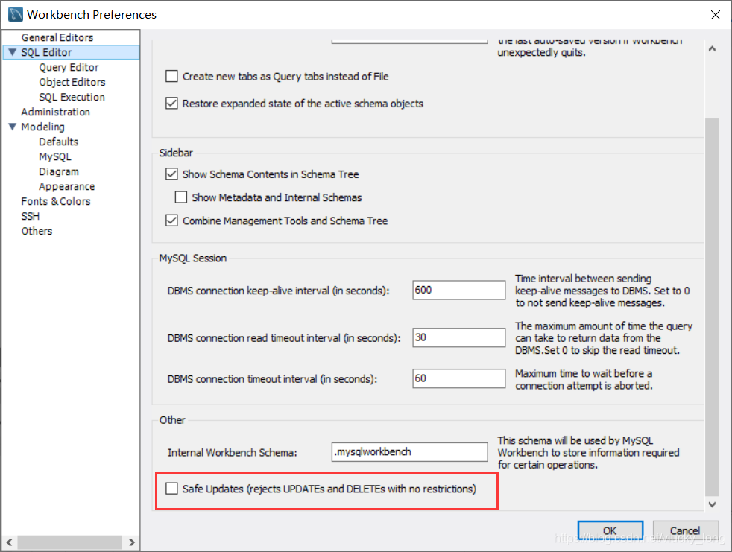Open Modeling Diagram page
The height and width of the screenshot is (552, 732).
coord(59,172)
